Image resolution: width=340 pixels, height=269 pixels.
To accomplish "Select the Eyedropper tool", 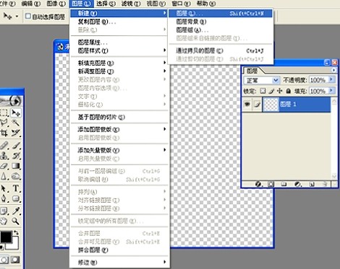I will (16, 210).
